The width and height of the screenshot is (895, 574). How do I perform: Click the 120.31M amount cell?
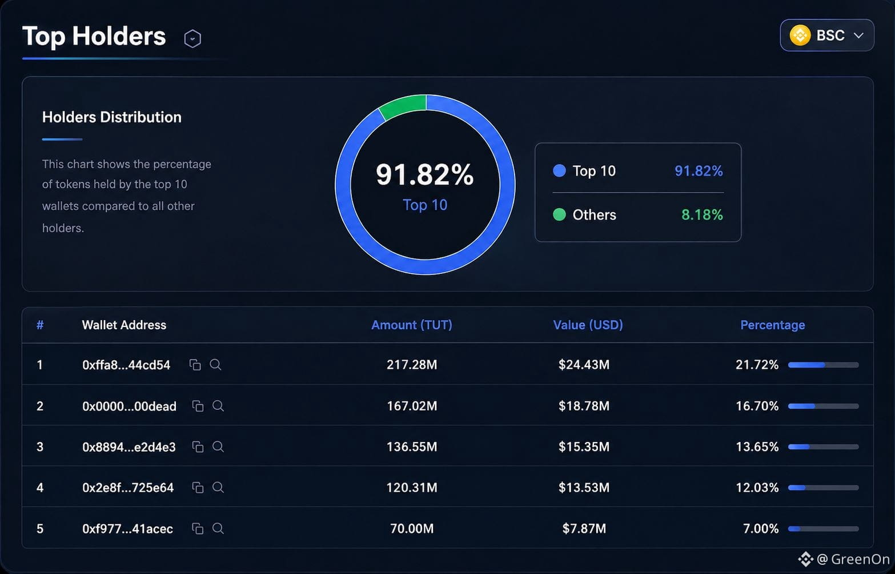(412, 487)
